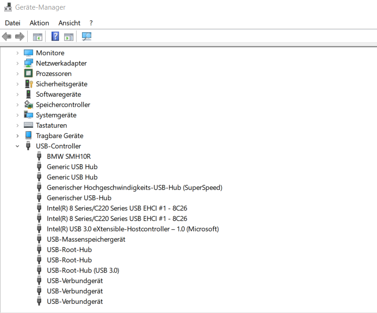Click the Prozessoren chip icon
The image size is (377, 313).
click(29, 74)
